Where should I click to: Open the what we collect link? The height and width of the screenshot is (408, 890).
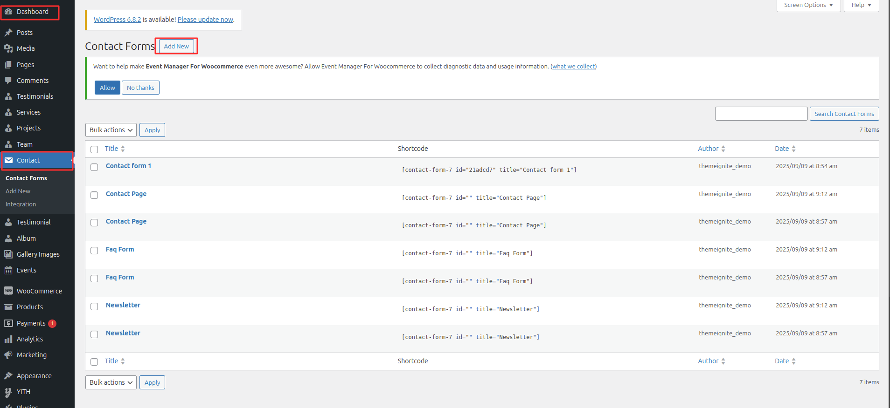click(574, 67)
